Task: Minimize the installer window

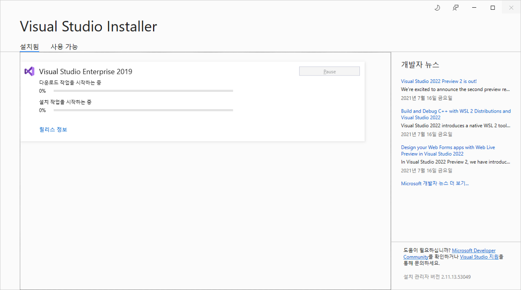Action: pyautogui.click(x=474, y=8)
